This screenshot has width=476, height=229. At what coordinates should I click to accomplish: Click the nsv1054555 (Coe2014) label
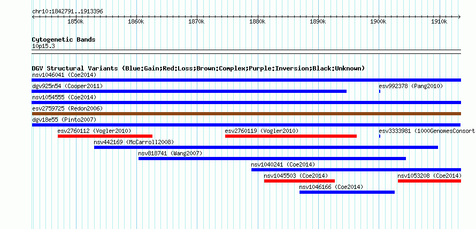64,97
